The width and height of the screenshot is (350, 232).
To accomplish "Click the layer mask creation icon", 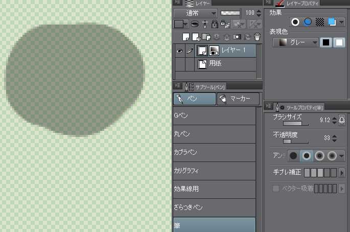I will pos(237,37).
